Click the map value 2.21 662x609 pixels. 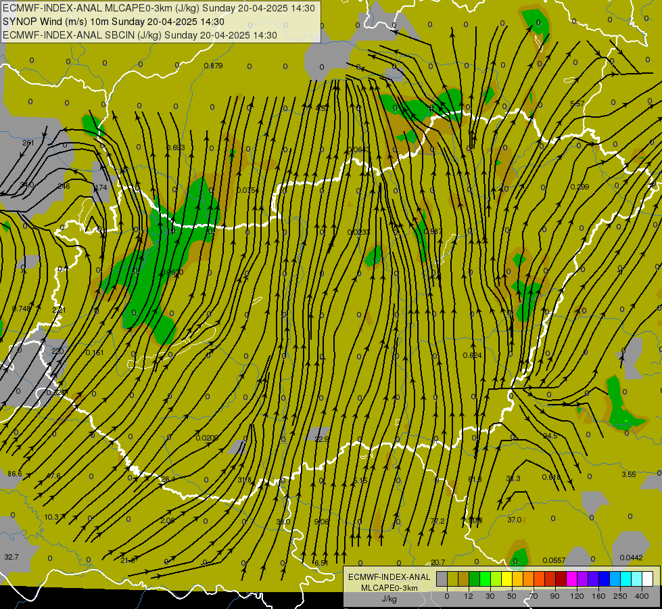click(x=59, y=310)
